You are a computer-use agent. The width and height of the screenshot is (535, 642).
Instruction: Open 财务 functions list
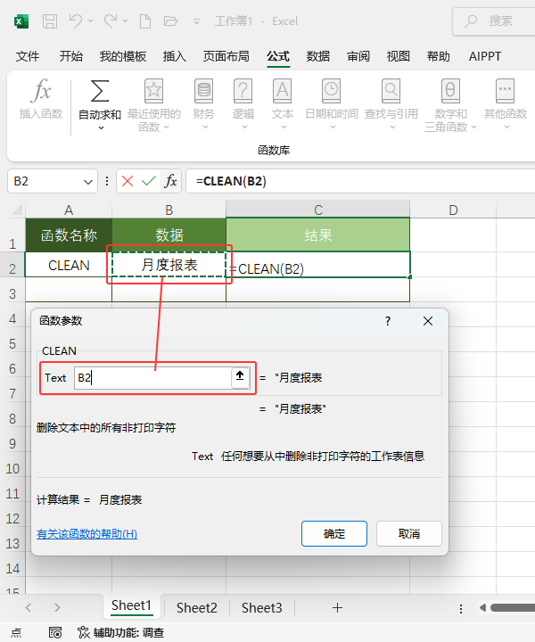click(x=203, y=104)
